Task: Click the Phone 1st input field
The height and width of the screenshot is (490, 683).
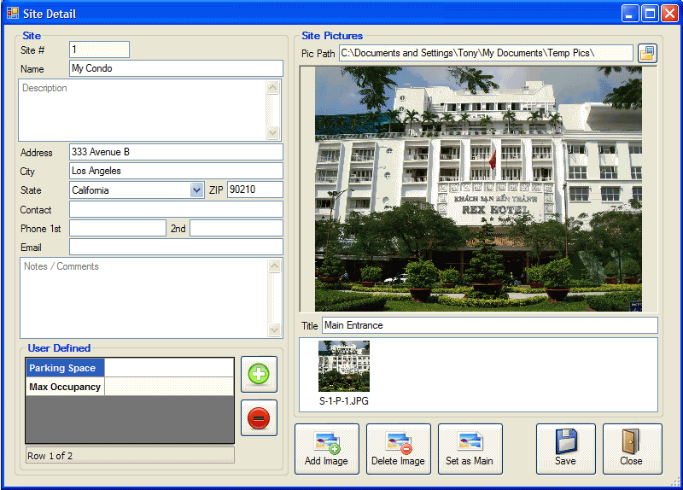Action: click(x=118, y=228)
